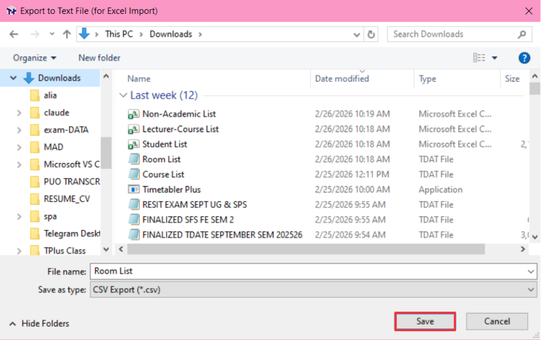The height and width of the screenshot is (340, 541).
Task: Click the Room List file icon
Action: tap(134, 159)
